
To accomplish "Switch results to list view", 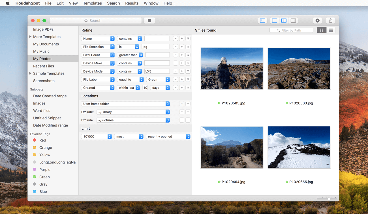I will tap(331, 30).
